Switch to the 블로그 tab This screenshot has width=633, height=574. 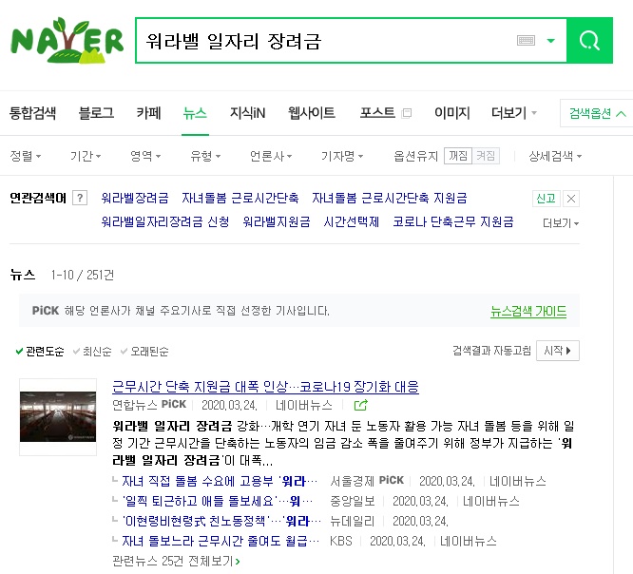97,113
